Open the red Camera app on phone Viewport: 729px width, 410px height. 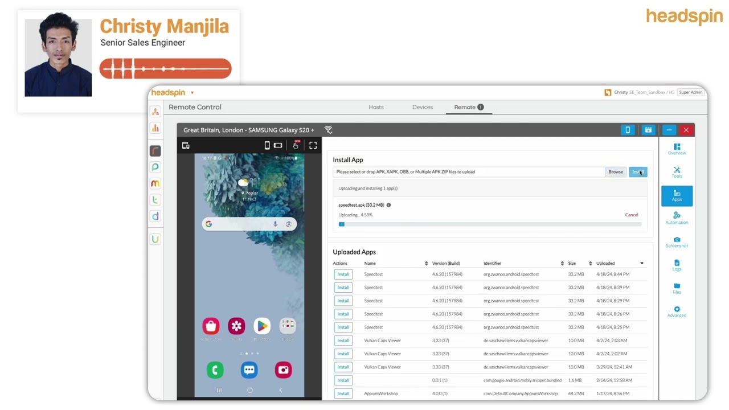[x=283, y=370]
